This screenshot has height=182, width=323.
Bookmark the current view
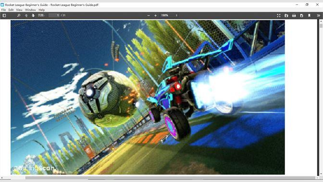pyautogui.click(x=309, y=15)
